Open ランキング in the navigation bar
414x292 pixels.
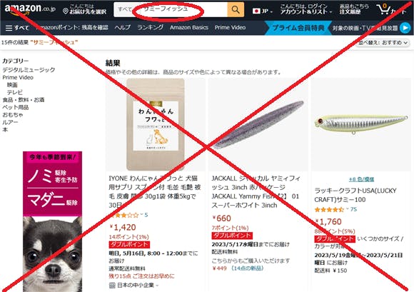[150, 27]
